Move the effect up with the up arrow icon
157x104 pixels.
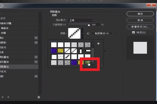click(x=3, y=97)
